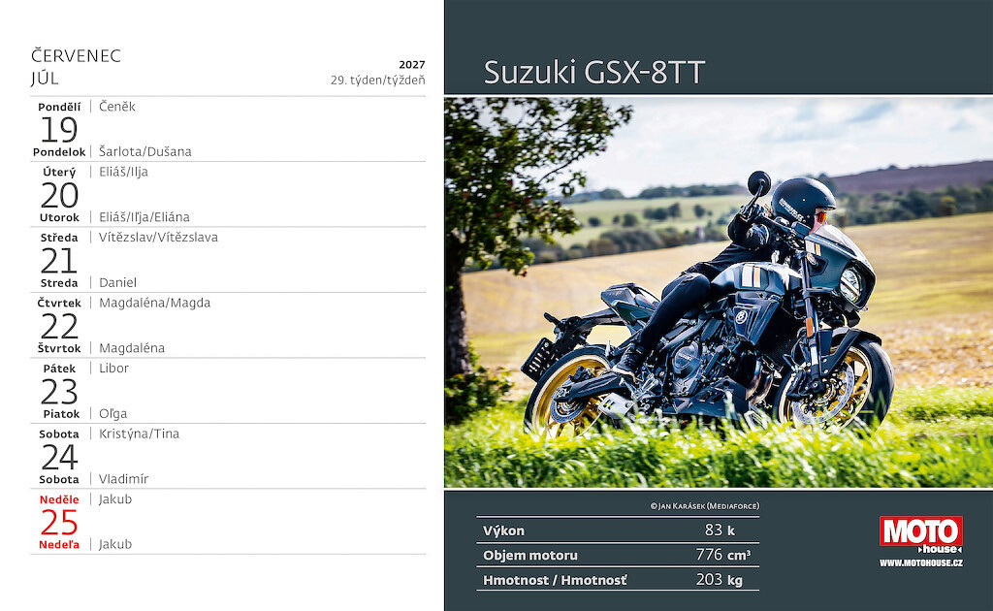Click the 'JÚL' month heading
Viewport: 993px width, 611px height.
click(x=45, y=78)
